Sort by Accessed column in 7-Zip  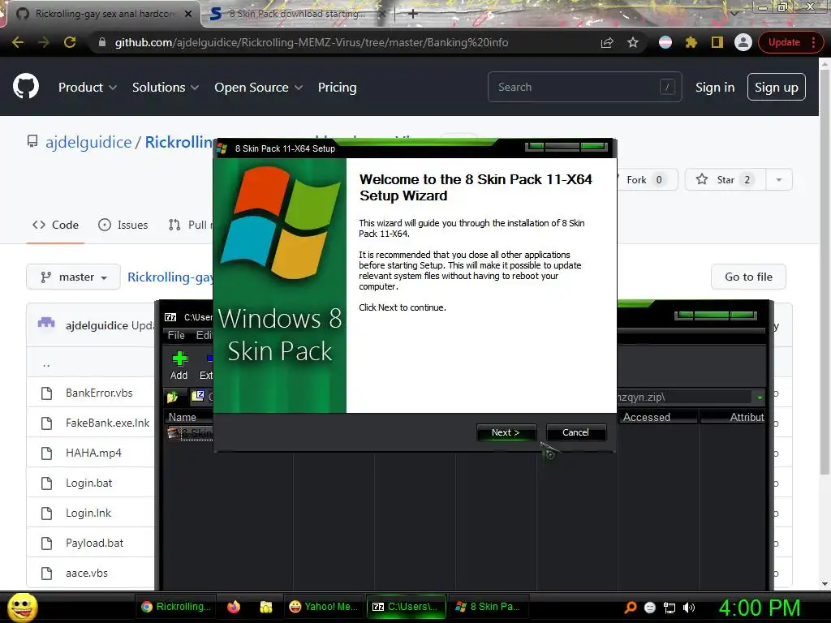click(657, 418)
